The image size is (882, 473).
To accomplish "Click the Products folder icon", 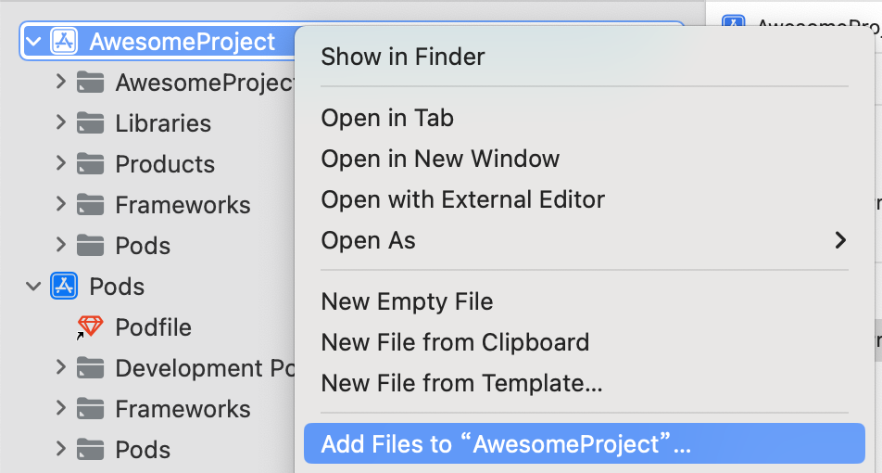I will 90,164.
